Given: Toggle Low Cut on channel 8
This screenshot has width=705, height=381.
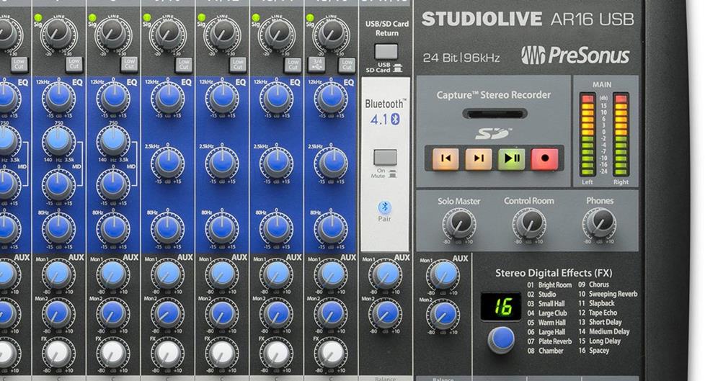Looking at the screenshot, I should (129, 65).
